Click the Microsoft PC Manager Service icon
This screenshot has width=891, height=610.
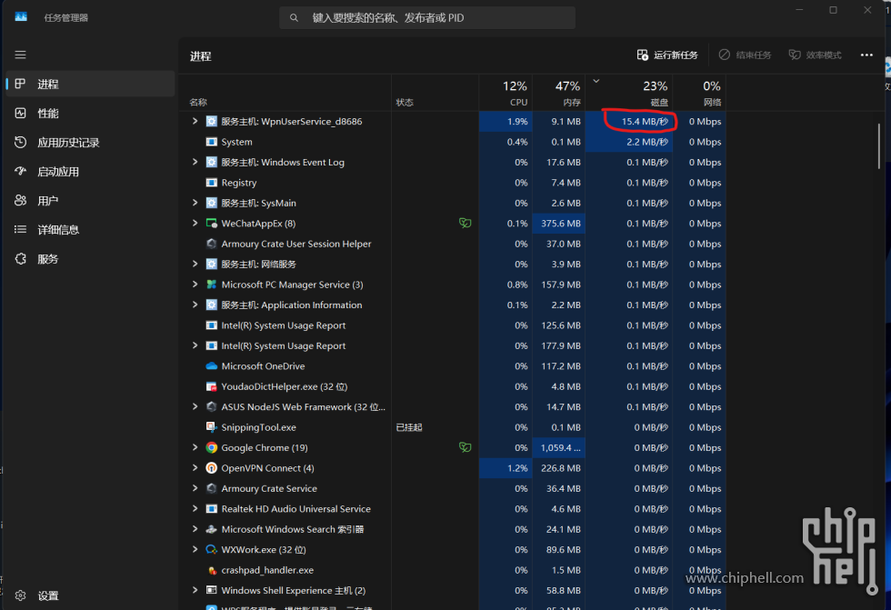pos(211,285)
